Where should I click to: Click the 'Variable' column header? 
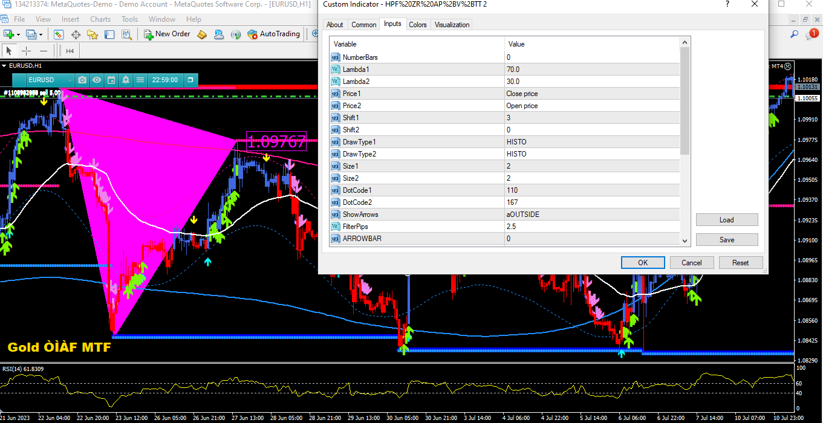[417, 44]
